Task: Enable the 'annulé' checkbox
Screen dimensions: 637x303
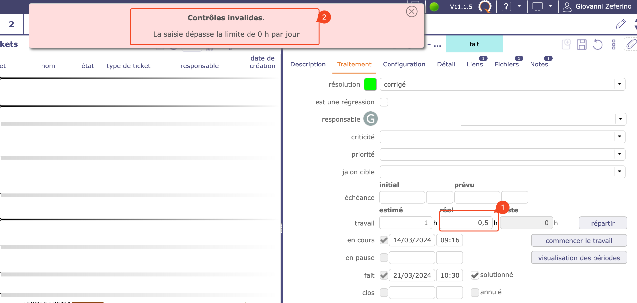Action: [x=475, y=292]
